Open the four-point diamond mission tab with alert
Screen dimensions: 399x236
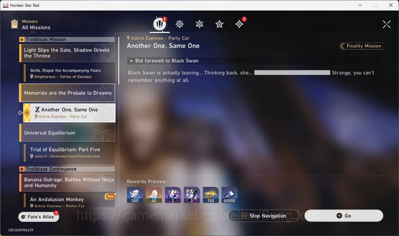[x=239, y=24]
